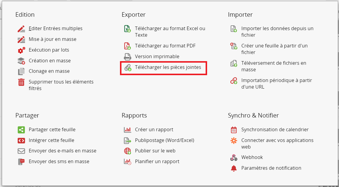Viewport: 339px width, 187px height.
Task: Open Publipostage (Word/Excel)
Action: (x=164, y=140)
